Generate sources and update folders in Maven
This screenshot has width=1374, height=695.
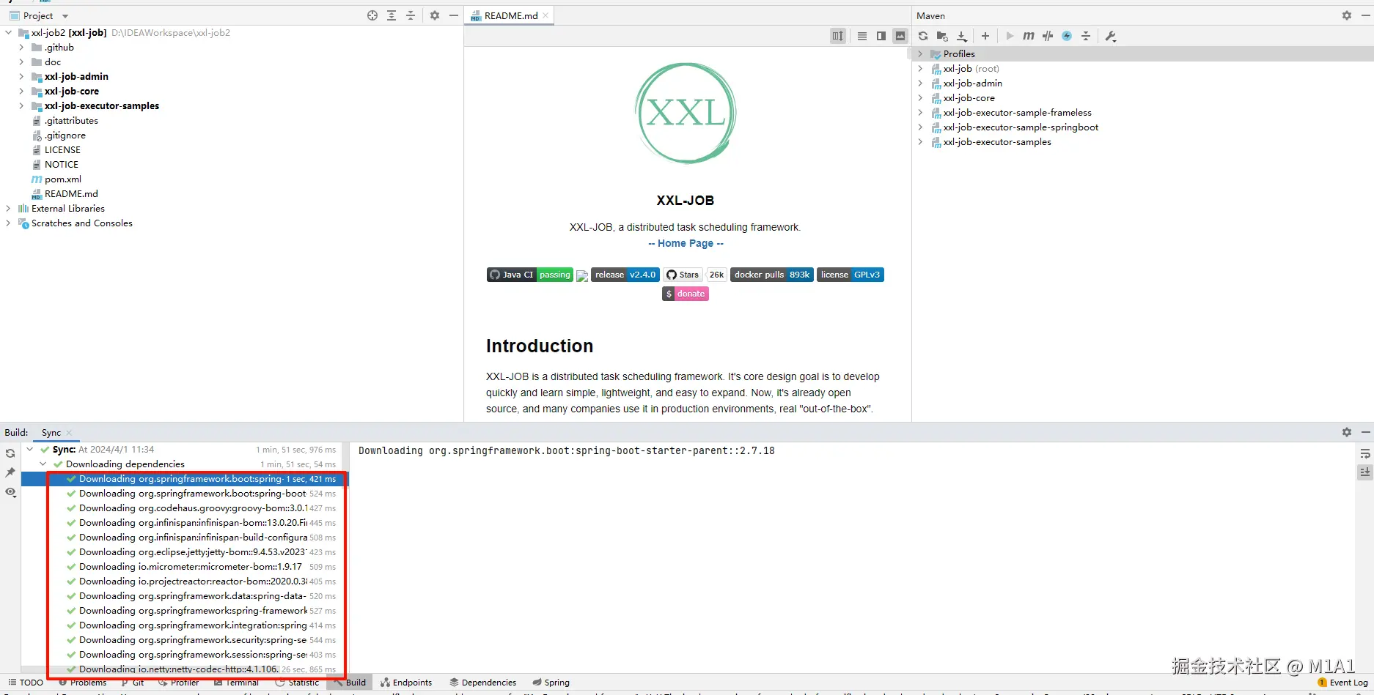coord(942,36)
